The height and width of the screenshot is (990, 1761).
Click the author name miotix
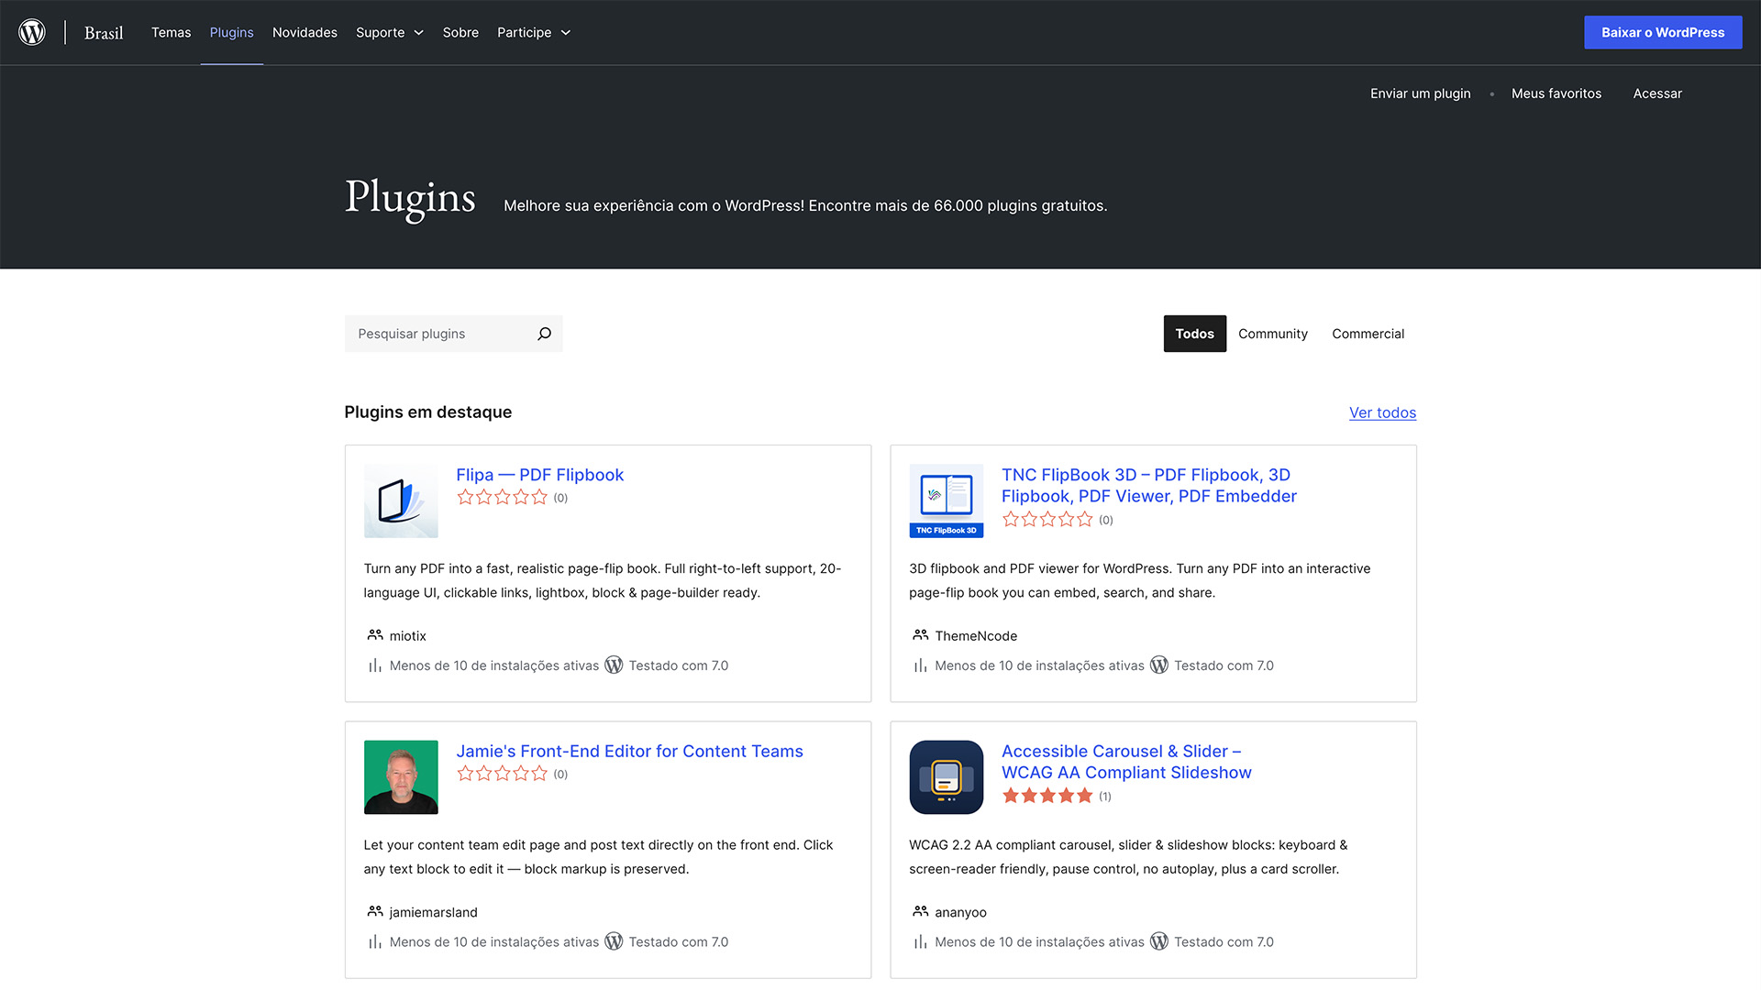click(x=407, y=635)
